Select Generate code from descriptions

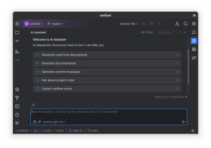(107, 55)
